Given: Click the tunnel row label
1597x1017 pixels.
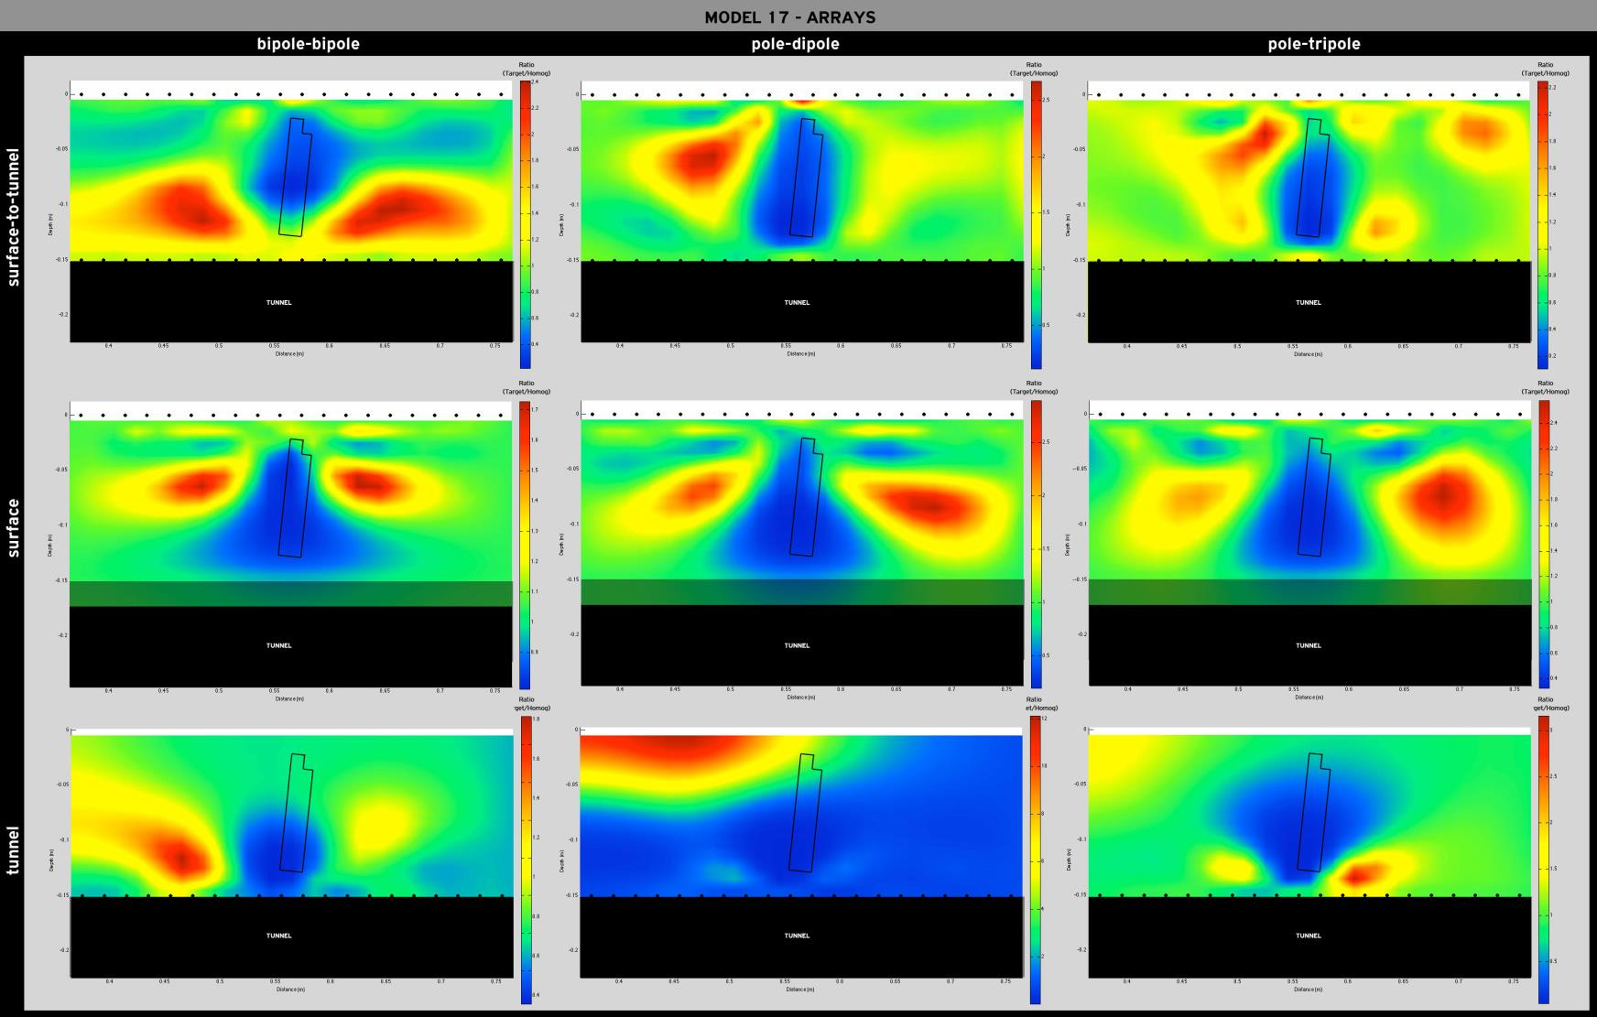Looking at the screenshot, I should 14,850.
